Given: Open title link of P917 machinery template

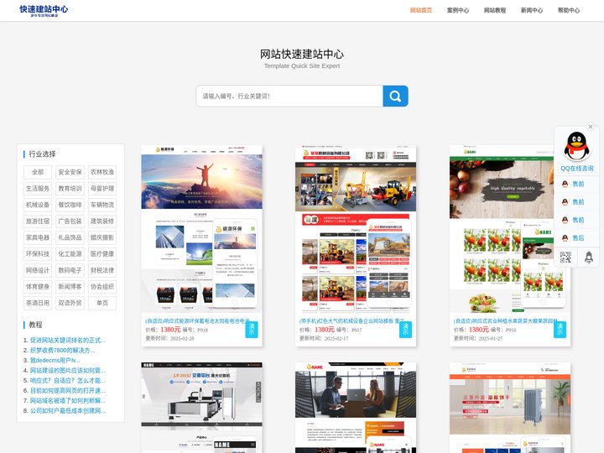Looking at the screenshot, I should point(351,320).
